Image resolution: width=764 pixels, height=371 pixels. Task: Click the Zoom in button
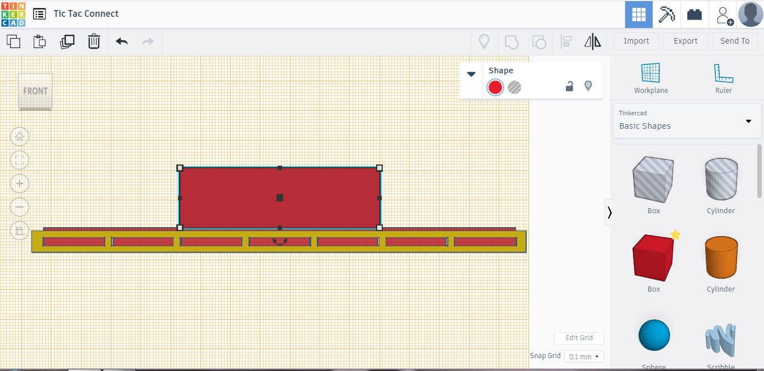(x=20, y=184)
